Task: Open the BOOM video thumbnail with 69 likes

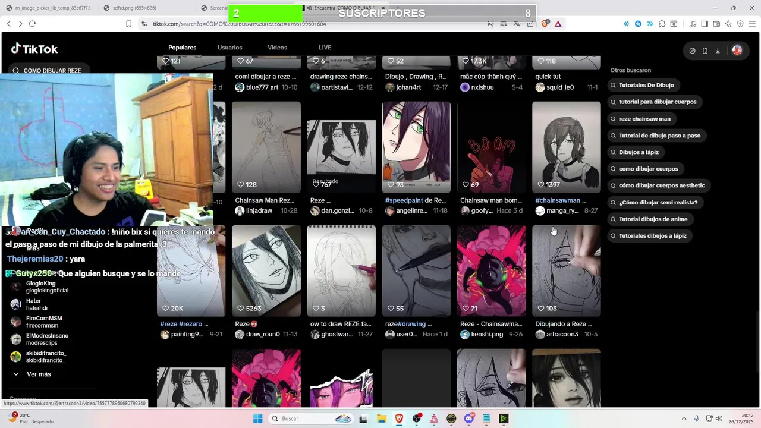Action: click(491, 147)
